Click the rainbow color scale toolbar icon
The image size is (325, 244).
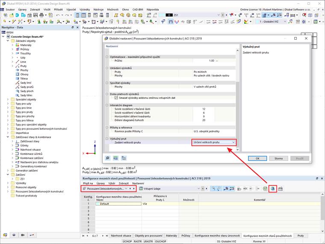(246, 21)
